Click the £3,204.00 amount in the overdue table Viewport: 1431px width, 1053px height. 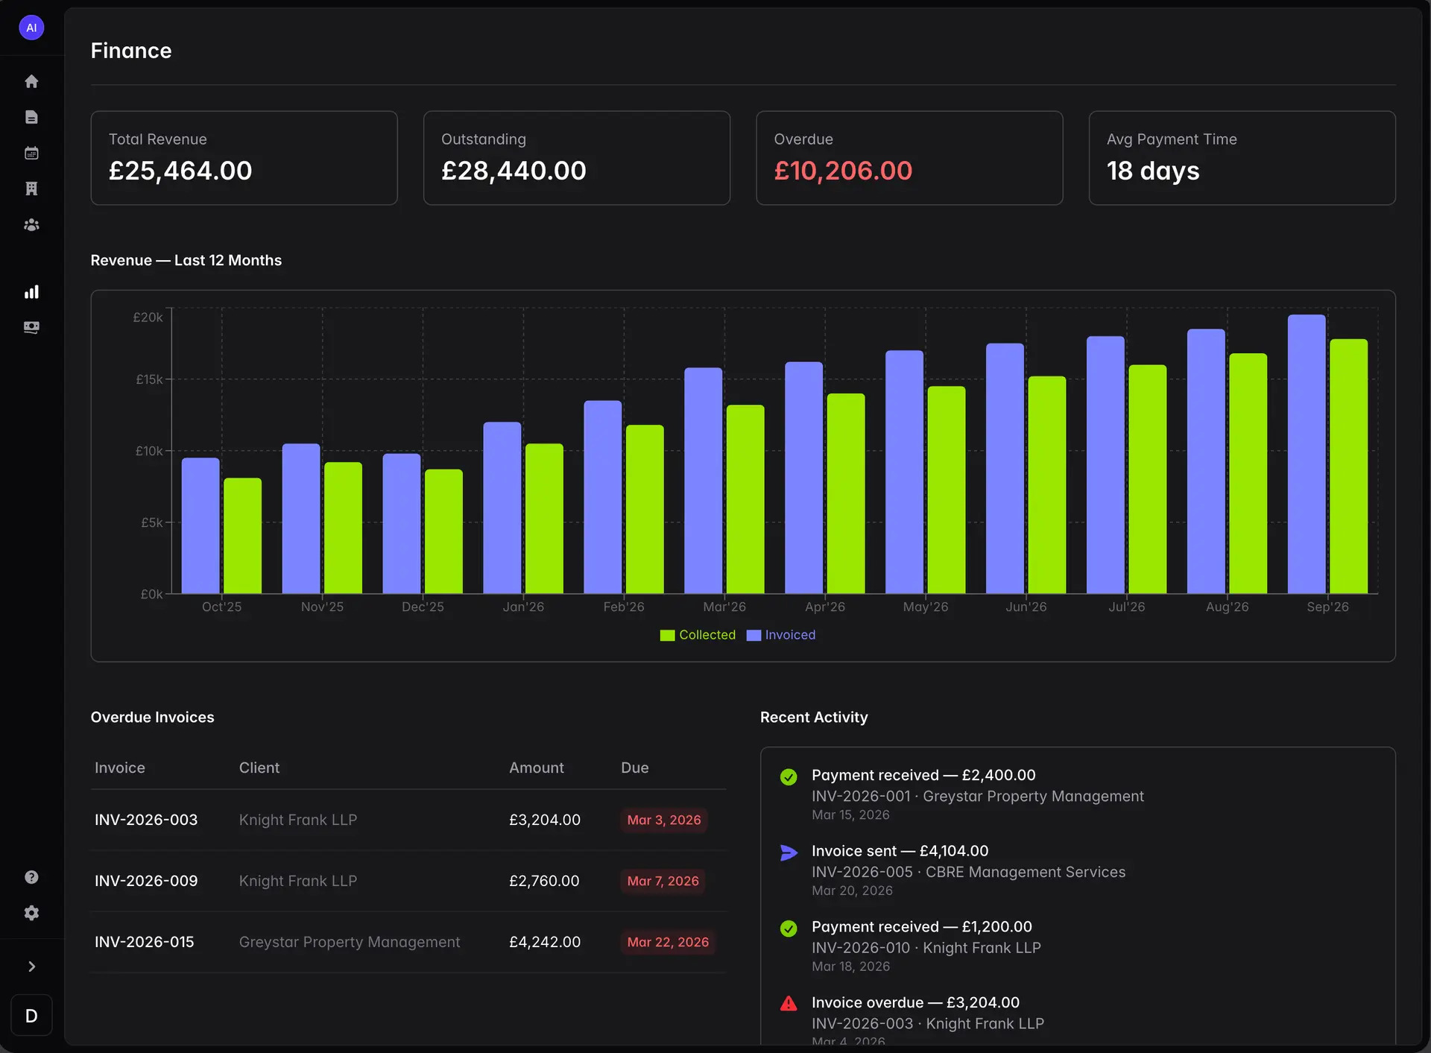pos(545,820)
